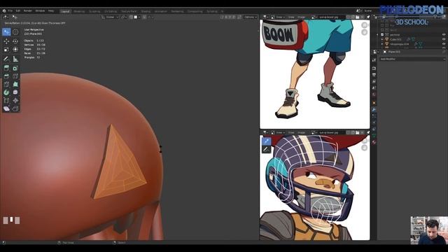448x252 pixels.
Task: Open image file folder icon in top image editor
Action: pyautogui.click(x=357, y=17)
